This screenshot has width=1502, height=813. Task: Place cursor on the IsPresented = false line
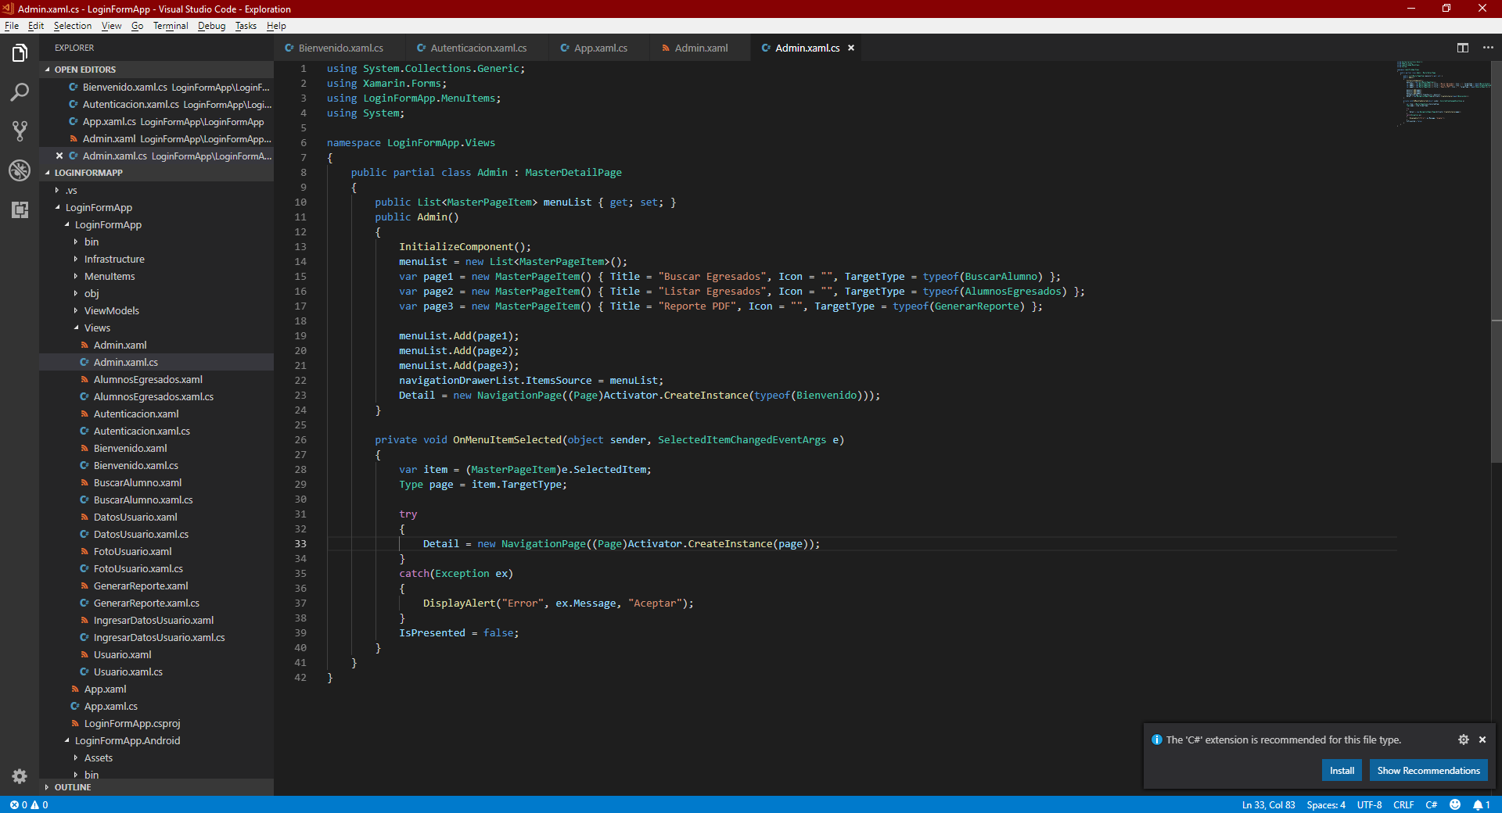(x=458, y=633)
